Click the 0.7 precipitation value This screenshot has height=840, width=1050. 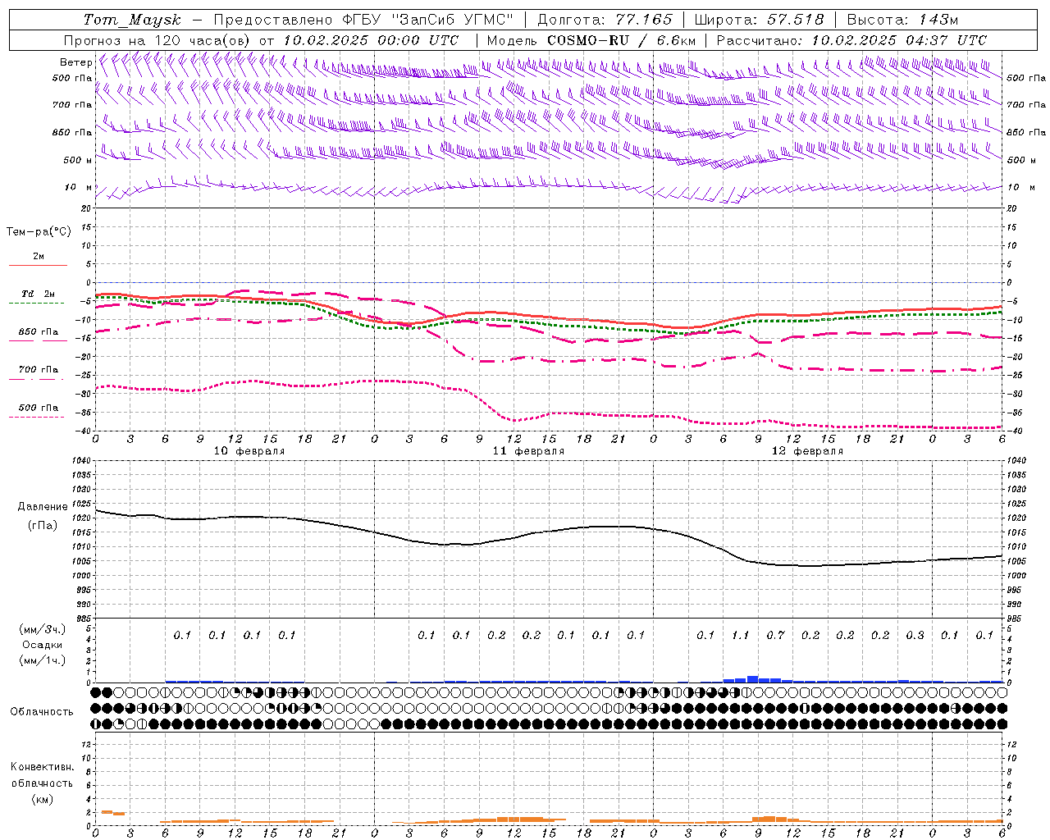coord(775,635)
